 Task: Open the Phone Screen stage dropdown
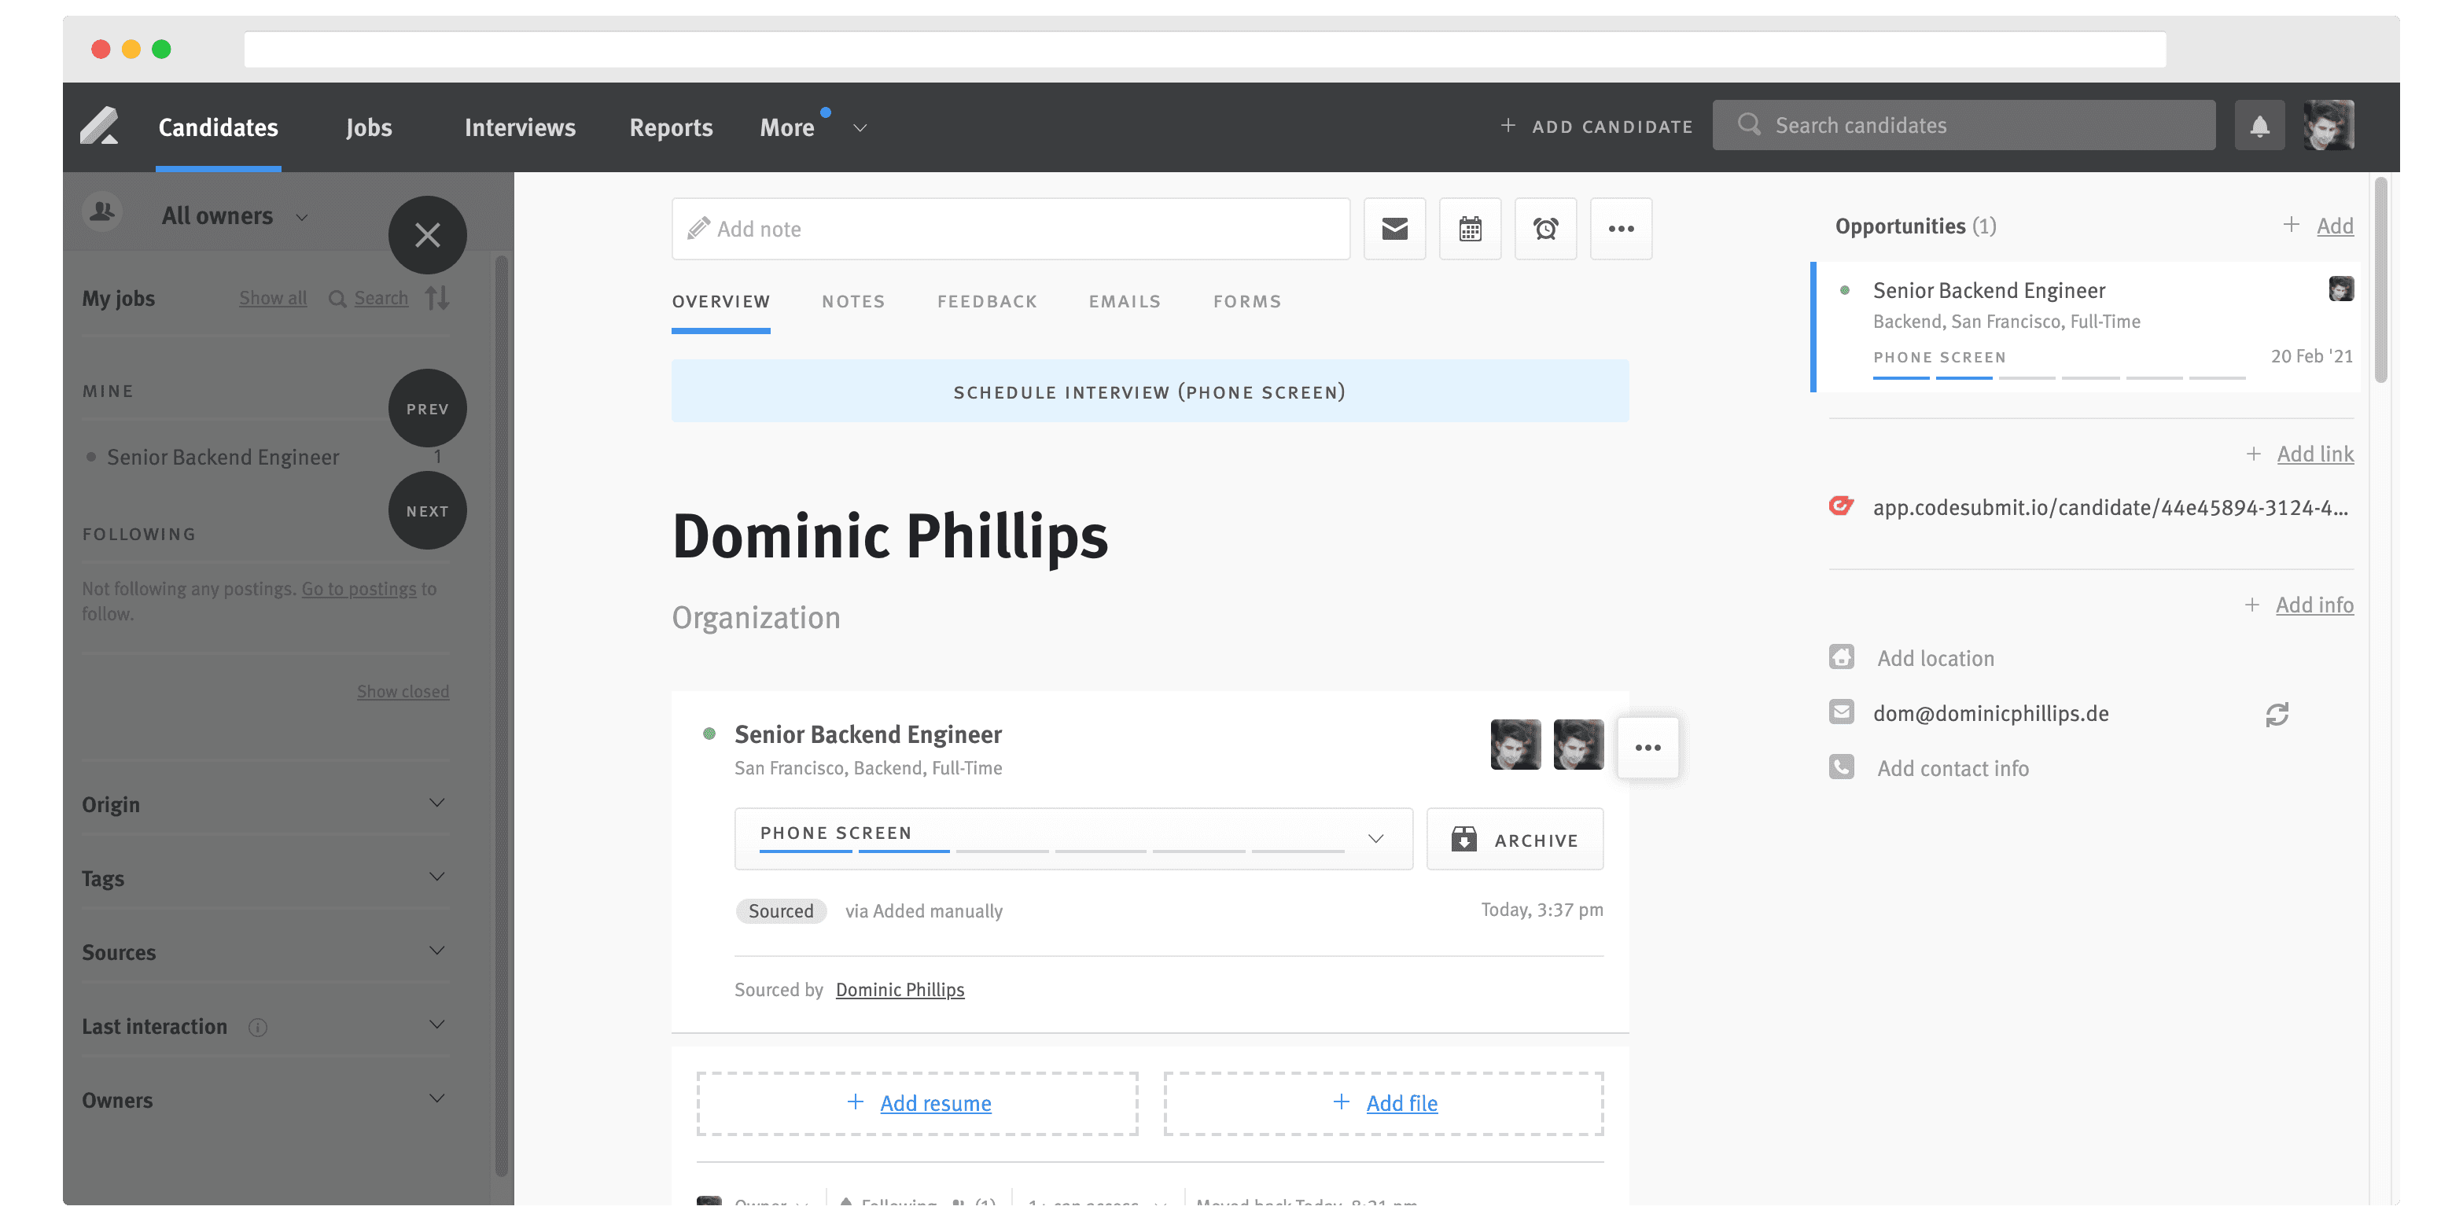(x=1376, y=839)
